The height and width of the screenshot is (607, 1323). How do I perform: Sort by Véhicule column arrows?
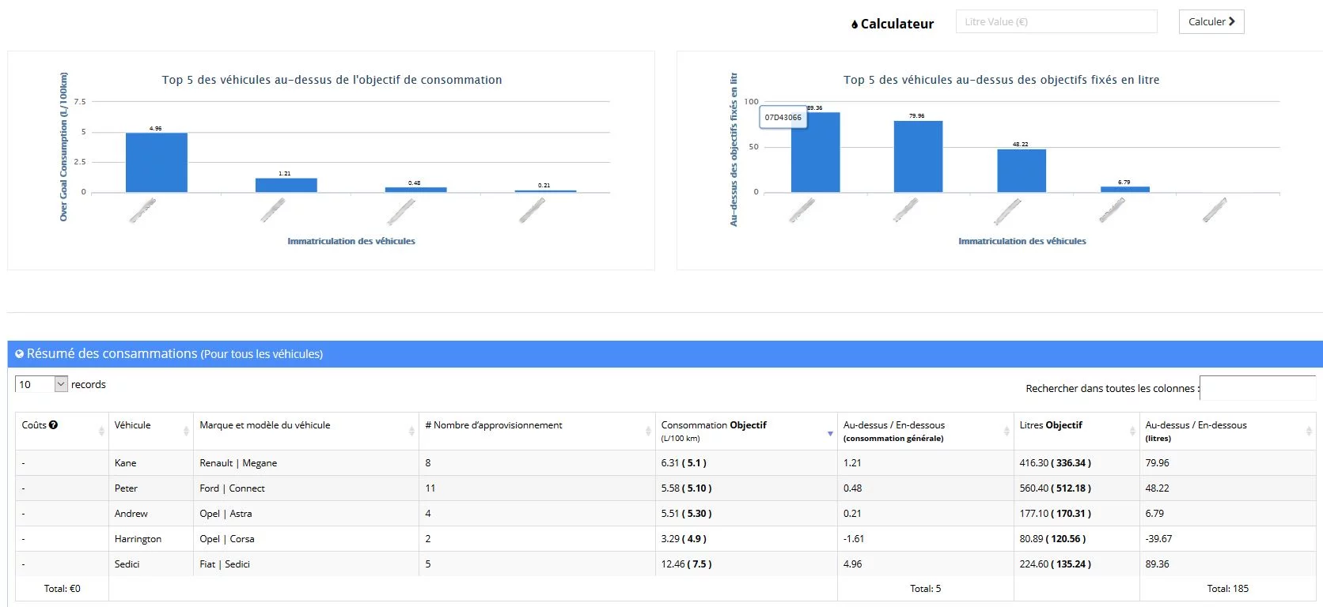click(186, 431)
